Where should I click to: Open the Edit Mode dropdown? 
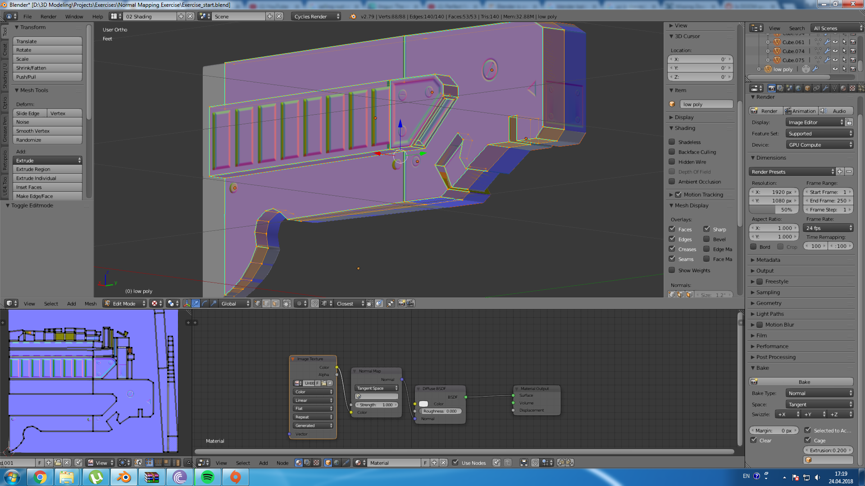[125, 304]
